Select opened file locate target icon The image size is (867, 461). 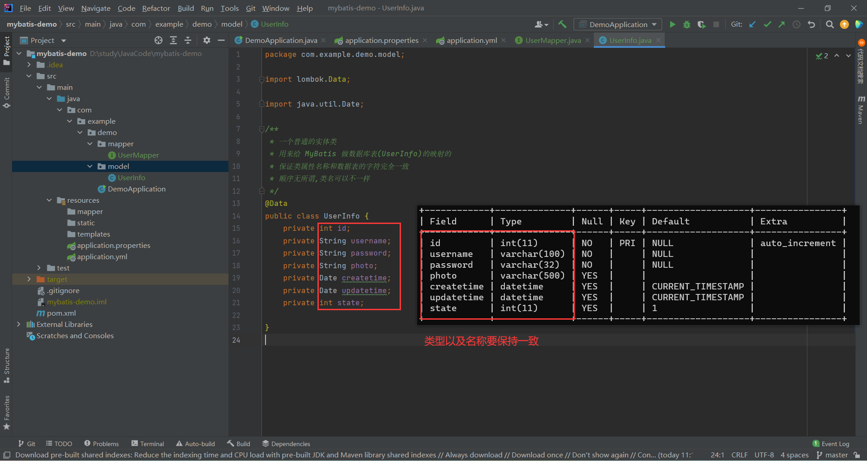[158, 41]
